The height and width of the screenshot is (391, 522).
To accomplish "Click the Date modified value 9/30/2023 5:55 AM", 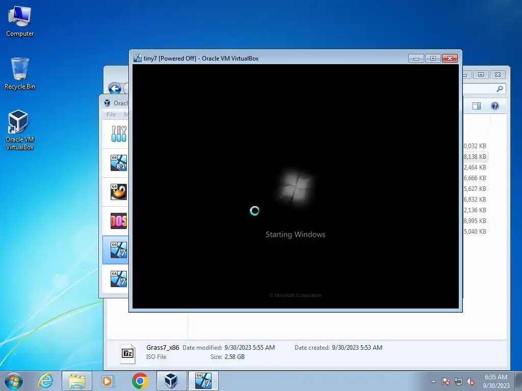I will click(249, 347).
